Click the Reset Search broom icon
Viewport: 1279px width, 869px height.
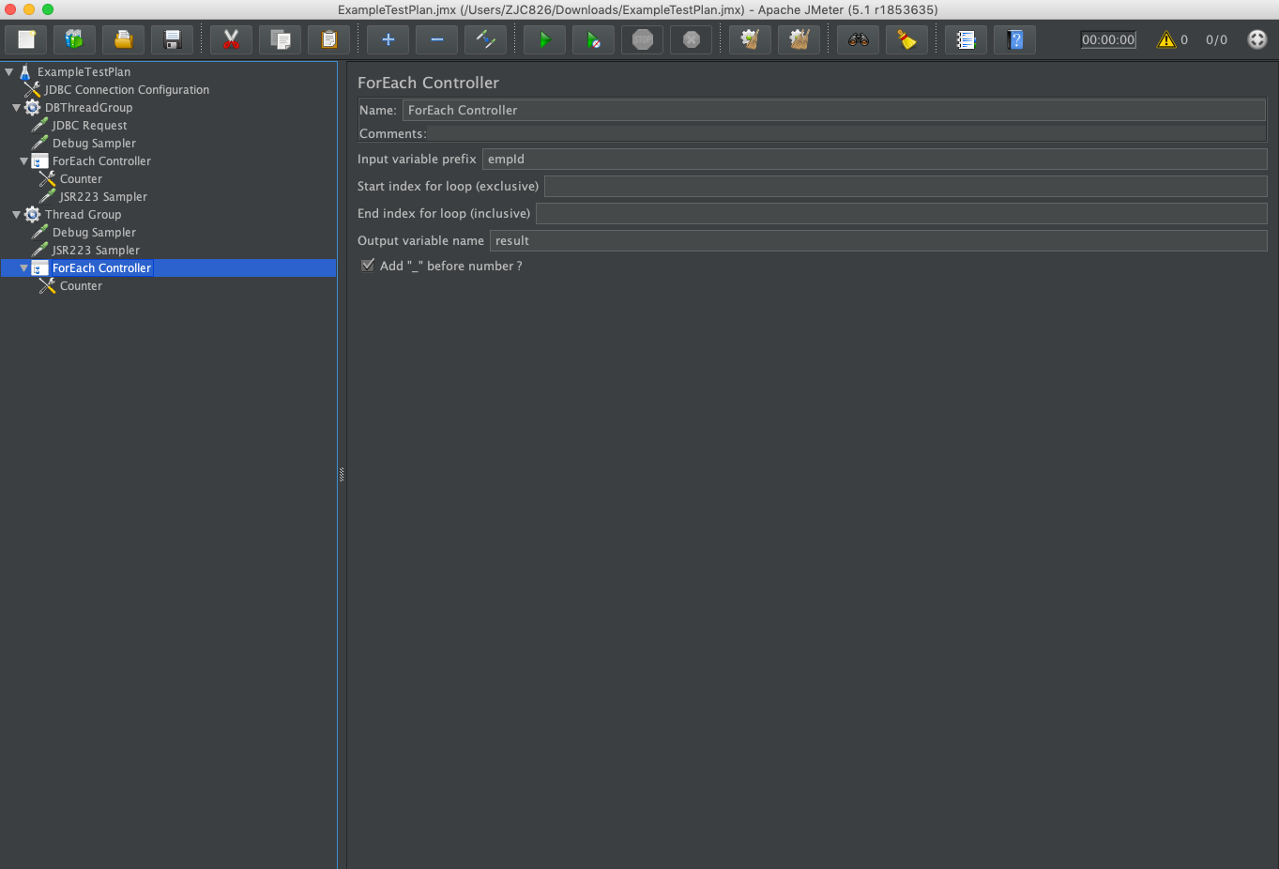[x=906, y=39]
